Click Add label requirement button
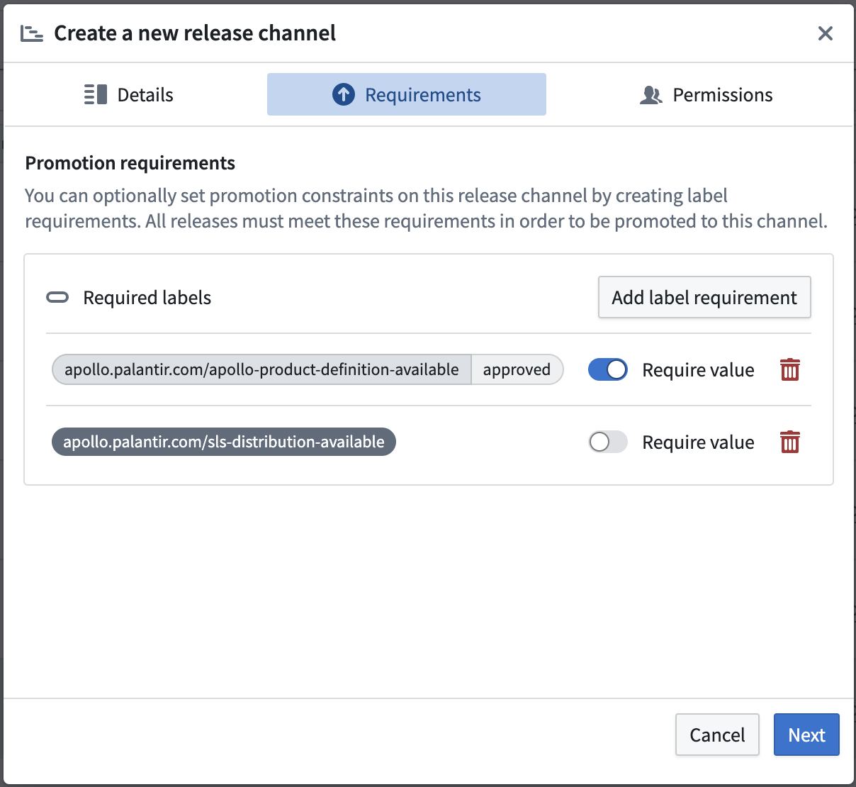Viewport: 856px width, 787px height. coord(704,298)
